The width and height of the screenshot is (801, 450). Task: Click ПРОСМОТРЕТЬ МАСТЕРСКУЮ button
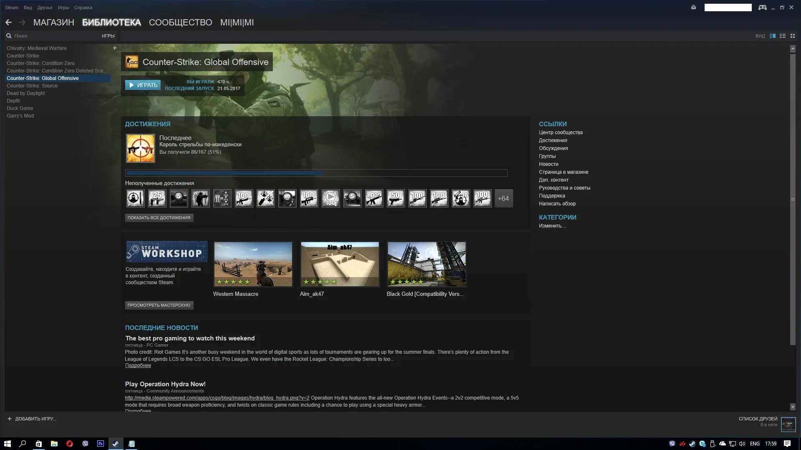click(159, 305)
